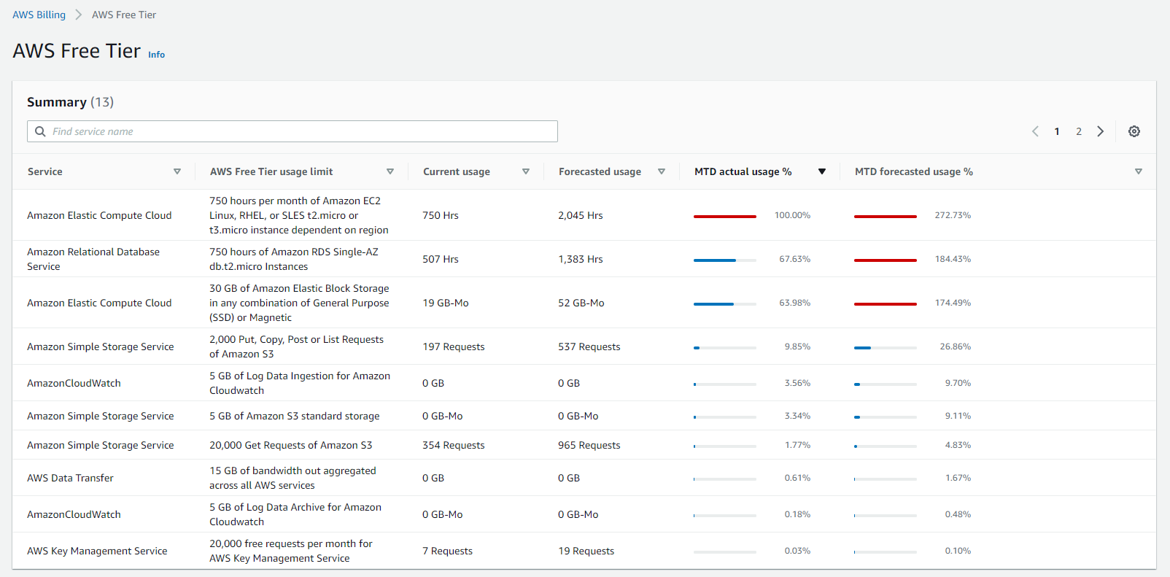
Task: Click Current usage column header
Action: 457,171
